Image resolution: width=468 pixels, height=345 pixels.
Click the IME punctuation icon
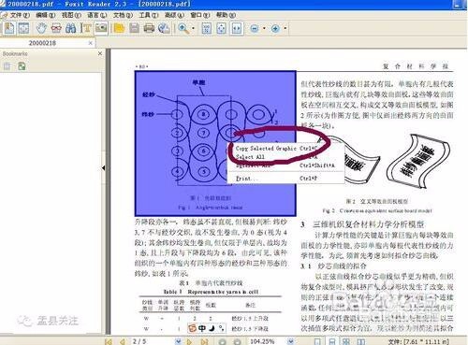point(221,328)
